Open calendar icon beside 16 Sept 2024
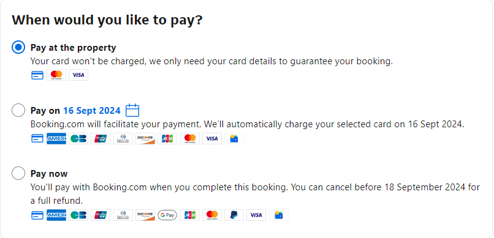 coord(132,110)
